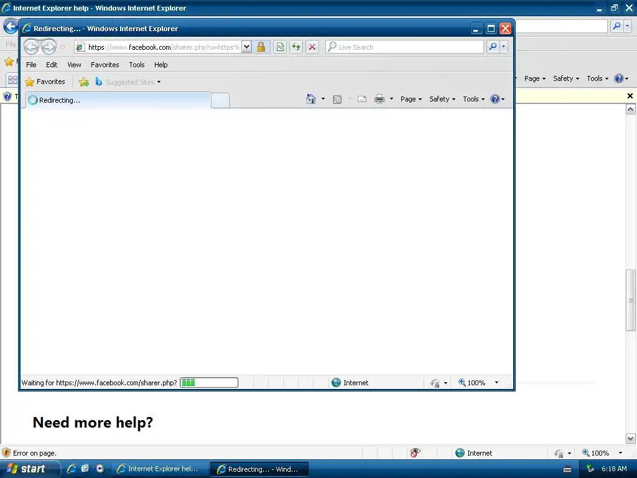Click the Live Search input box
The height and width of the screenshot is (478, 637).
click(x=404, y=47)
